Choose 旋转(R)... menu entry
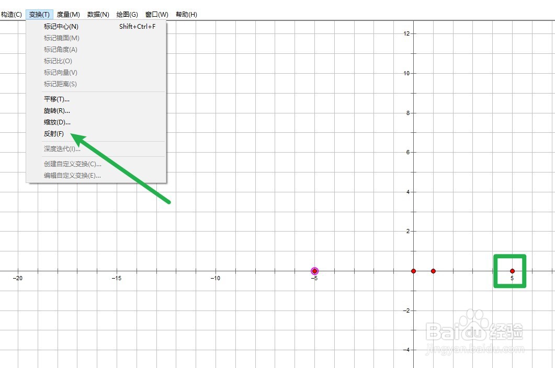555x368 pixels. pos(96,111)
